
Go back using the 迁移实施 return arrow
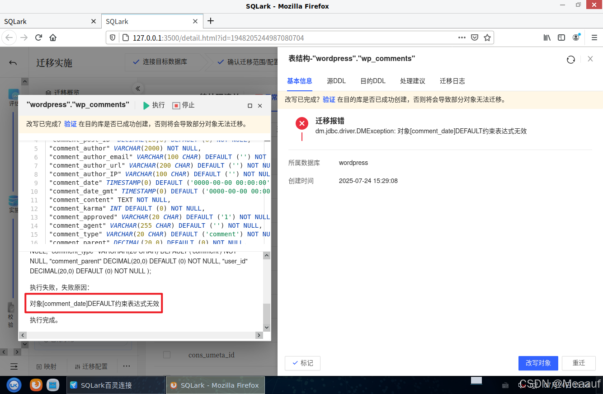tap(13, 62)
